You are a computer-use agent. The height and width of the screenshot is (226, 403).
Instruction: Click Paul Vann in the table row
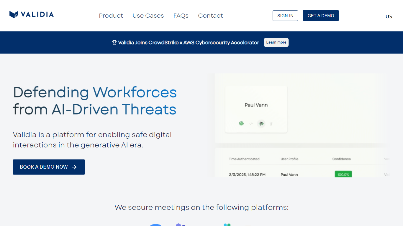pyautogui.click(x=289, y=175)
